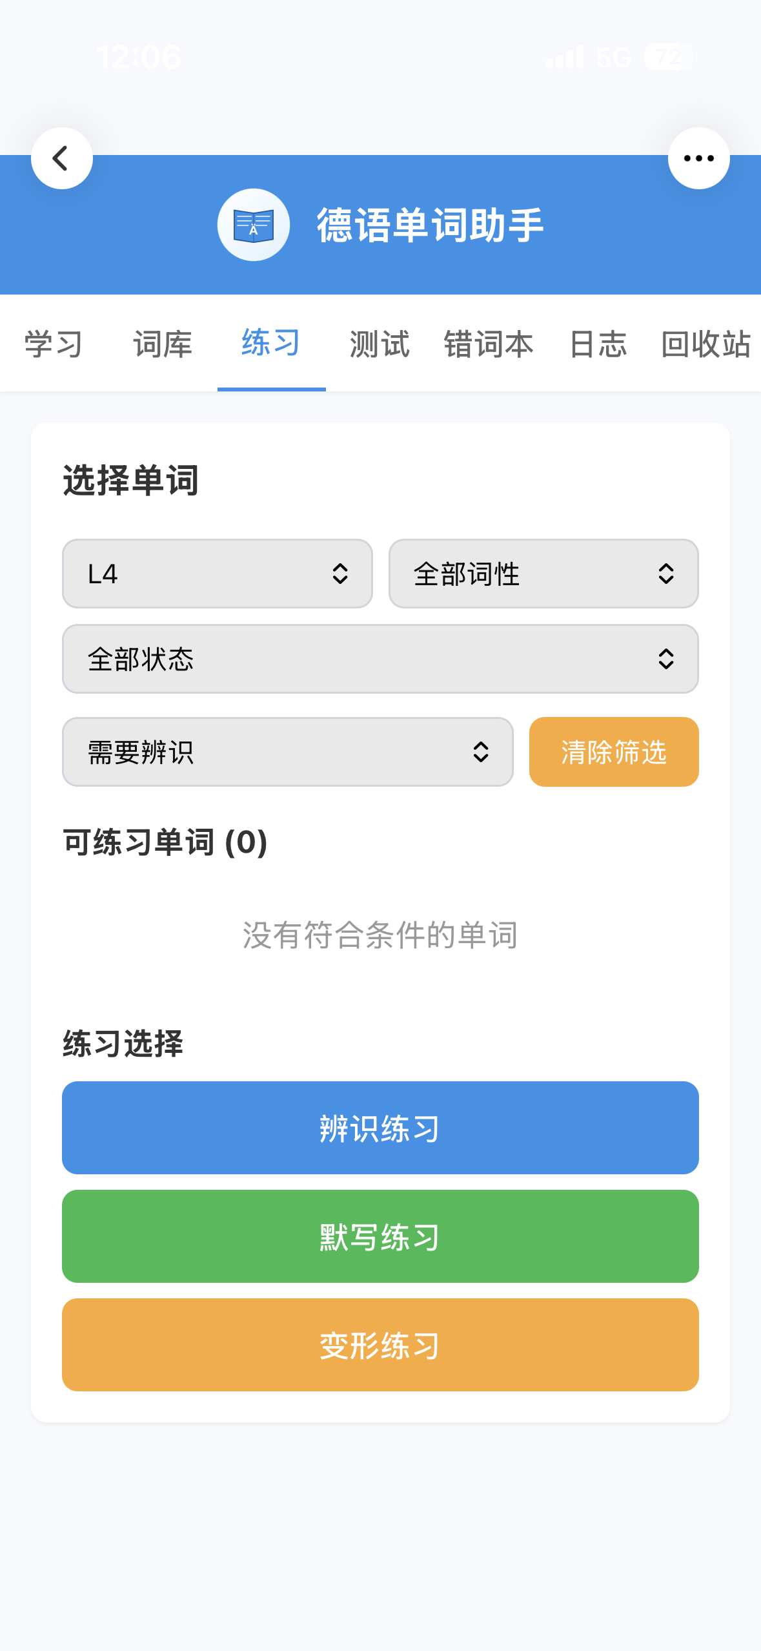Switch to the 学习 tab
The image size is (761, 1651).
click(54, 344)
